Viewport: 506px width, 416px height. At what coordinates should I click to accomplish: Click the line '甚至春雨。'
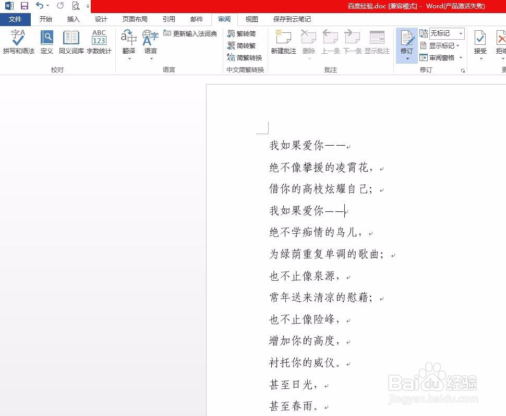coord(293,406)
